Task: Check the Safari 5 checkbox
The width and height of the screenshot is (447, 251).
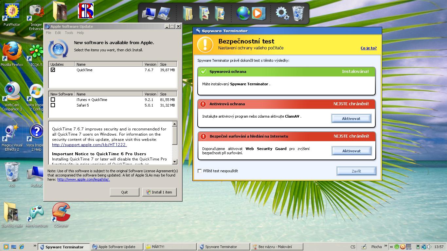Action: click(x=53, y=105)
